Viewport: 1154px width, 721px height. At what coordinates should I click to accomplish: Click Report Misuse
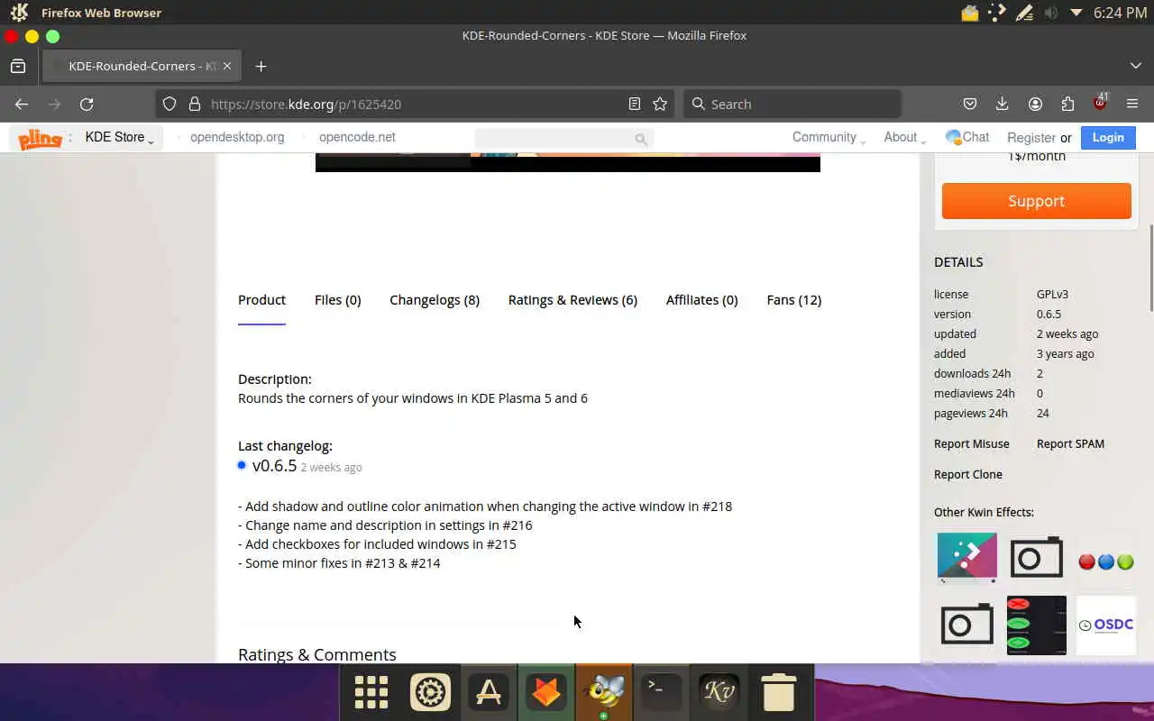[x=971, y=443]
